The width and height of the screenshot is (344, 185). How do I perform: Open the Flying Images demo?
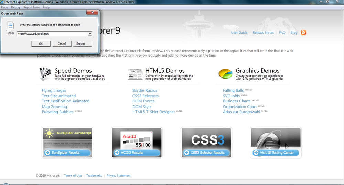(54, 90)
